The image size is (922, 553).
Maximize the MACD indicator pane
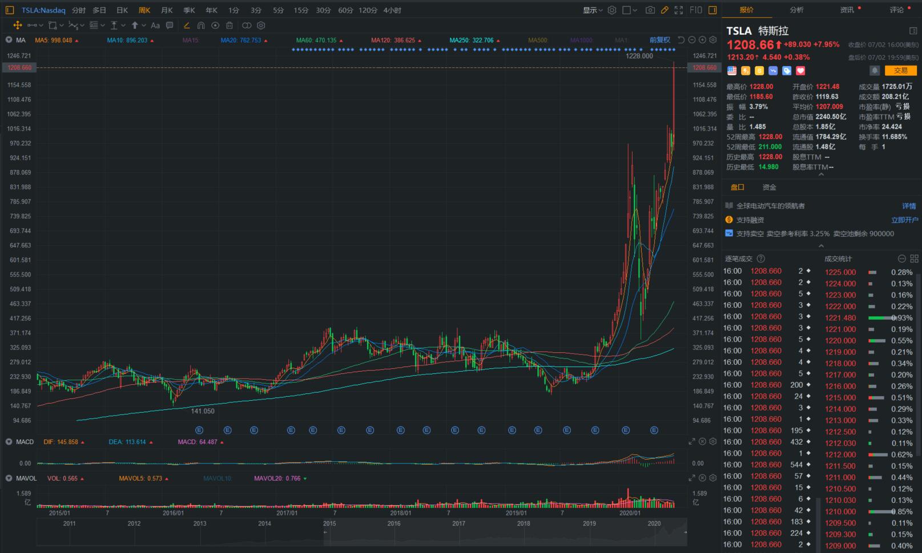(692, 441)
